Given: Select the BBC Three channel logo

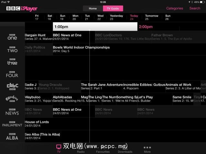Looking at the screenshot, I should click(x=12, y=62).
